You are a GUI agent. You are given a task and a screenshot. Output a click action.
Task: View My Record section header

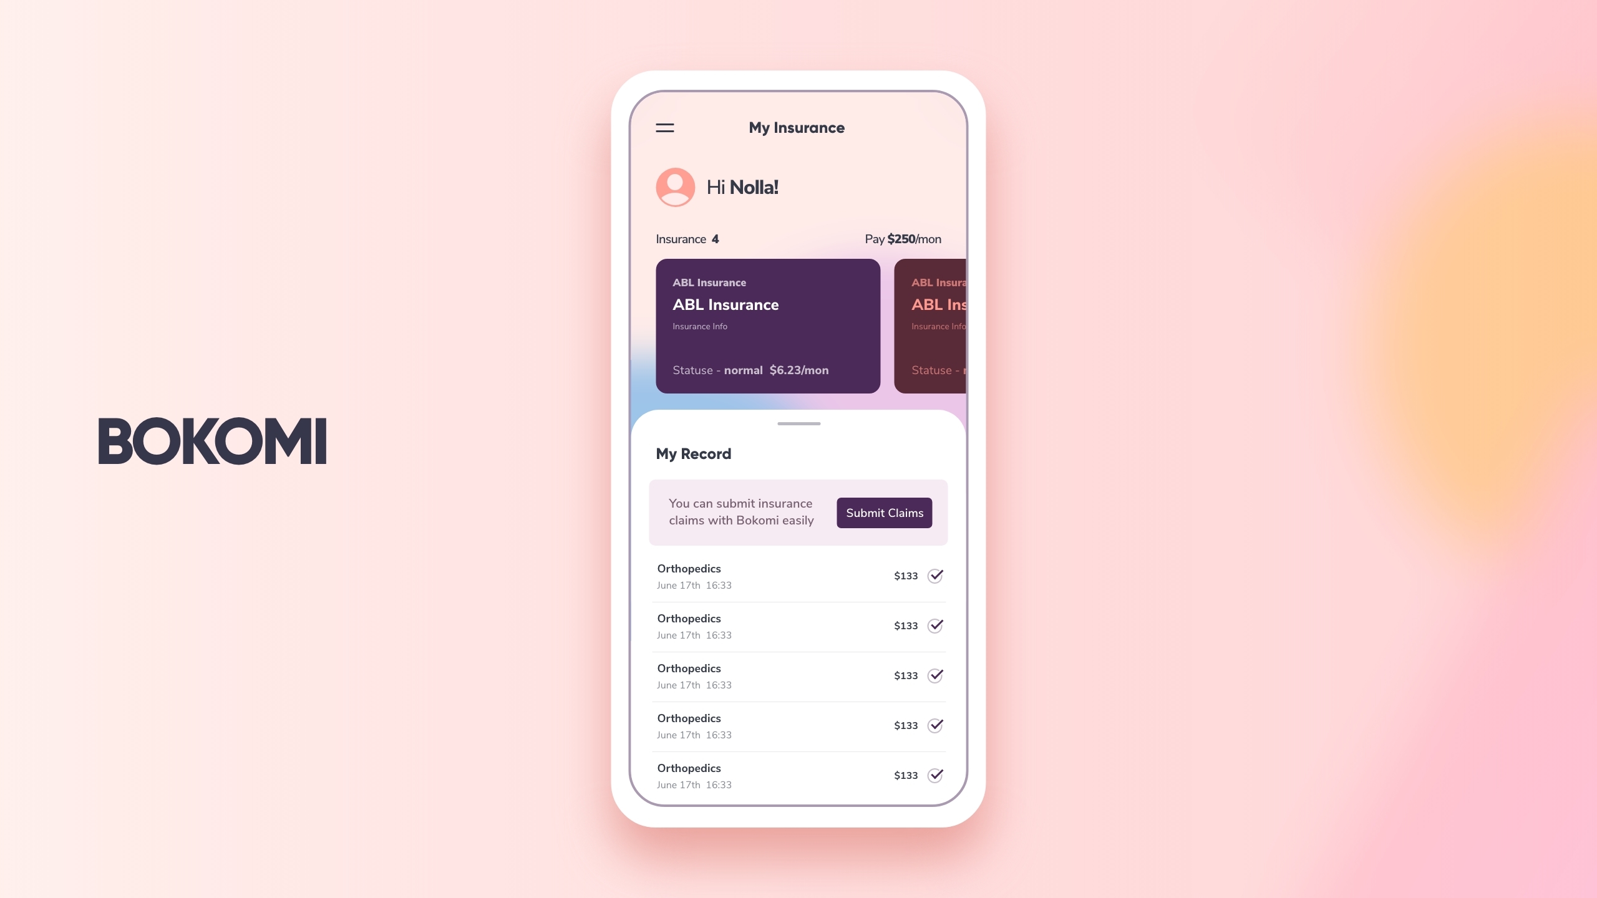point(694,454)
